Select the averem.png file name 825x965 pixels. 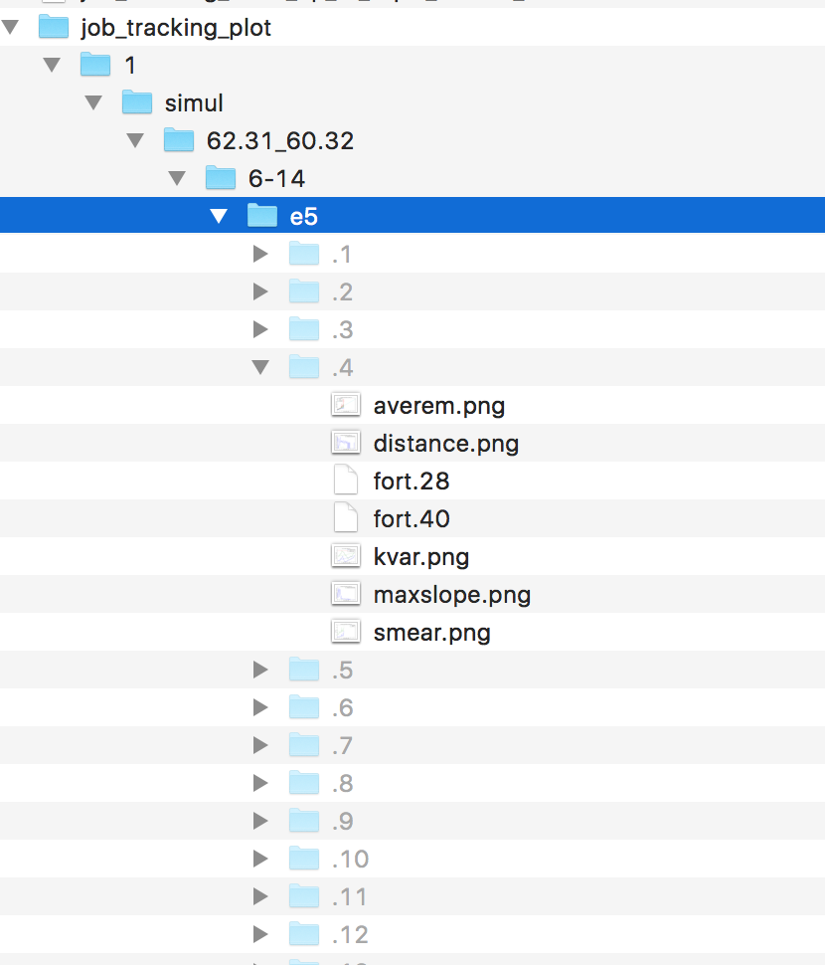pyautogui.click(x=439, y=406)
